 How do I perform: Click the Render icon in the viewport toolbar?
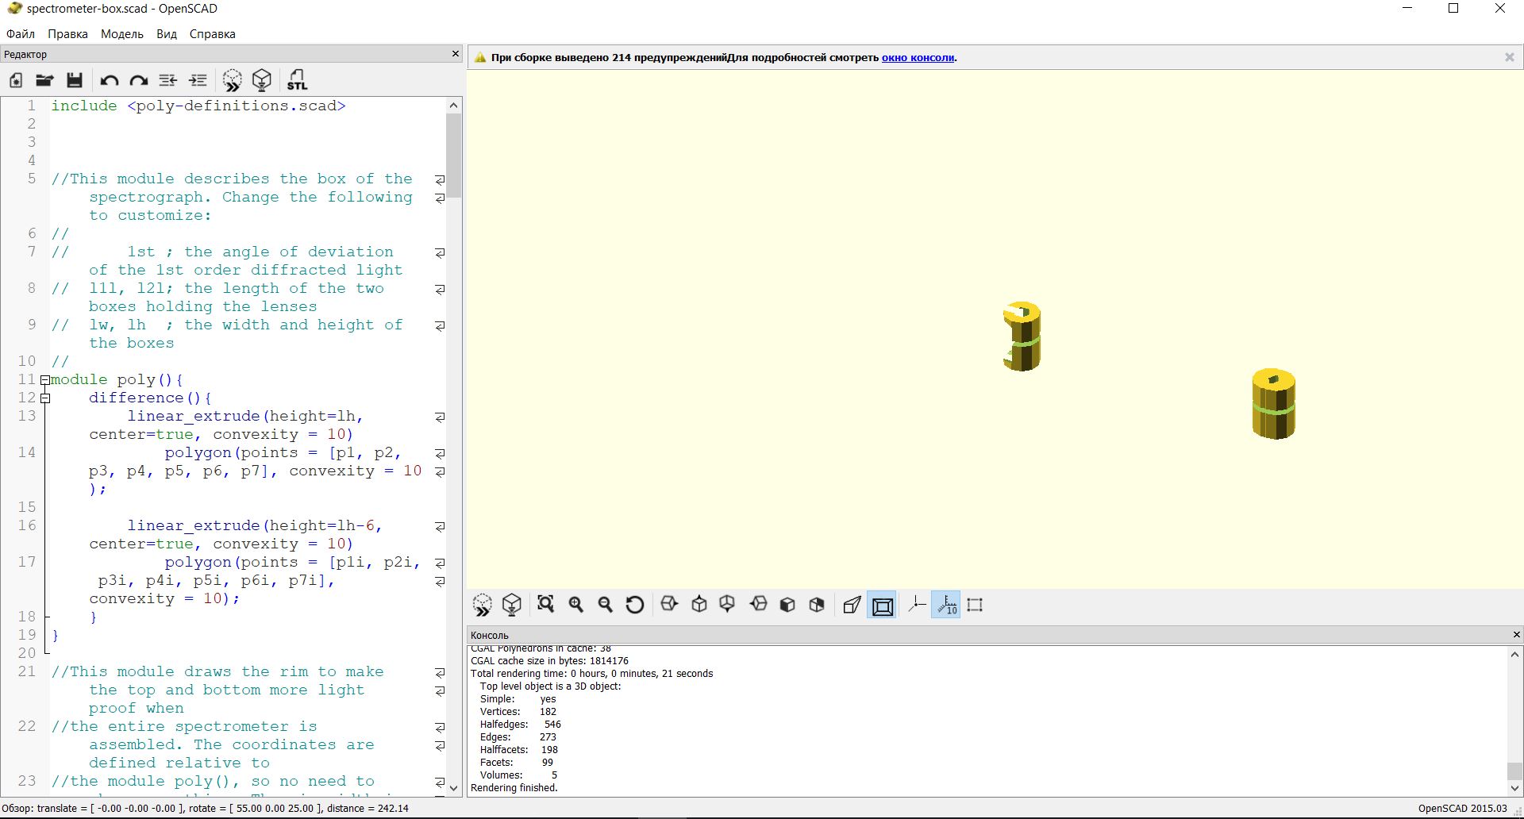(x=512, y=605)
